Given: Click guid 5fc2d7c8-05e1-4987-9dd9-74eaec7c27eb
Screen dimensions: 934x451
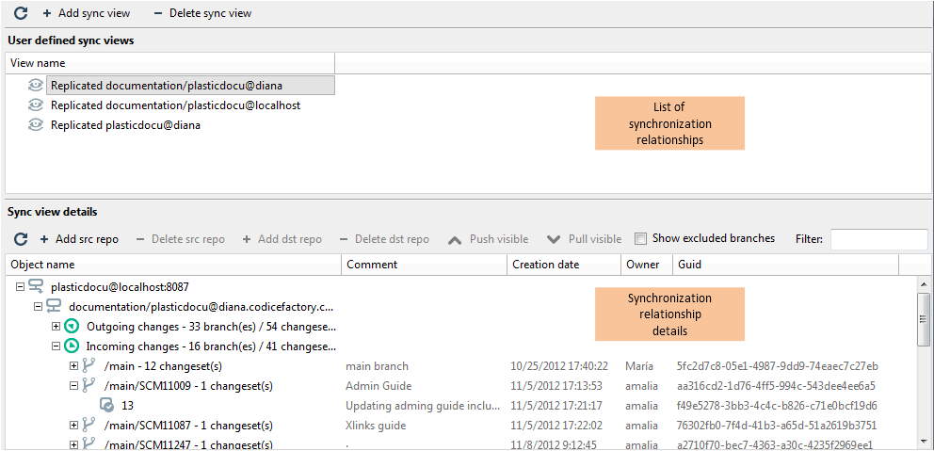Looking at the screenshot, I should coord(778,366).
